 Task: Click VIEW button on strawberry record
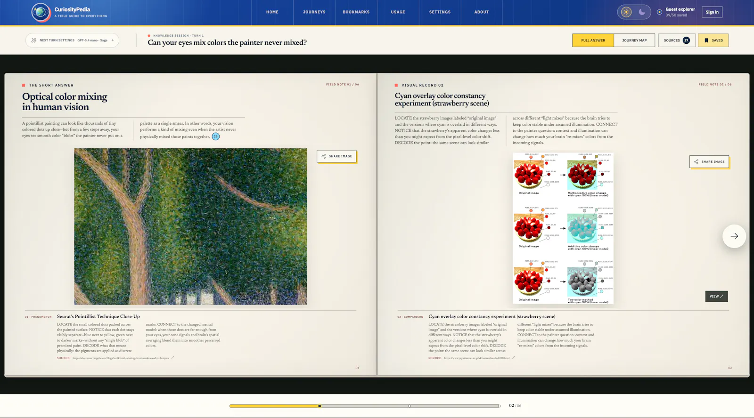click(716, 296)
